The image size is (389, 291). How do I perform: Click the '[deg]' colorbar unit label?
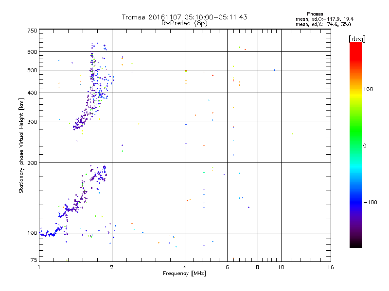click(x=357, y=39)
